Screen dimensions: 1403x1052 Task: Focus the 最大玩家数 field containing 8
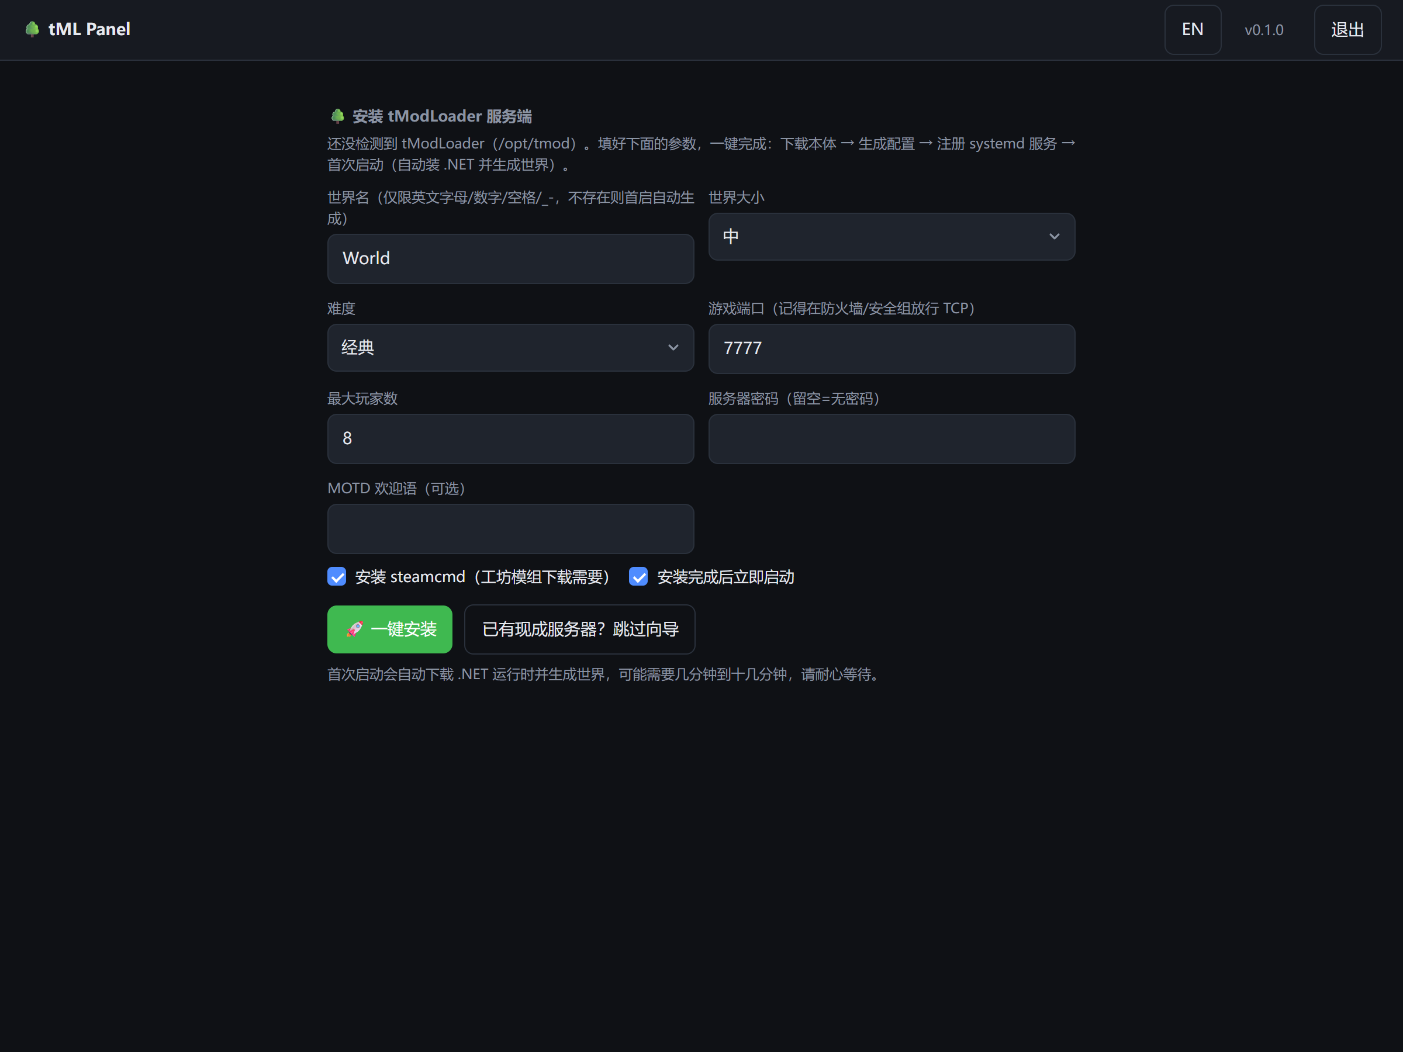[510, 439]
